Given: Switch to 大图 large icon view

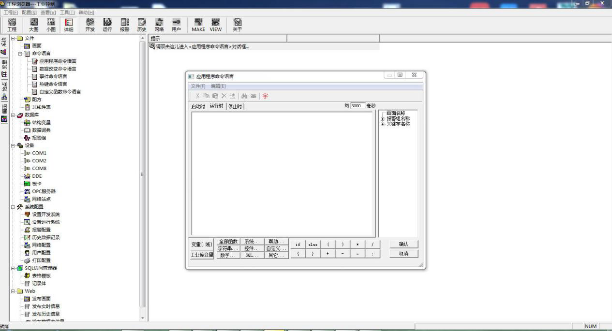Looking at the screenshot, I should coord(34,25).
